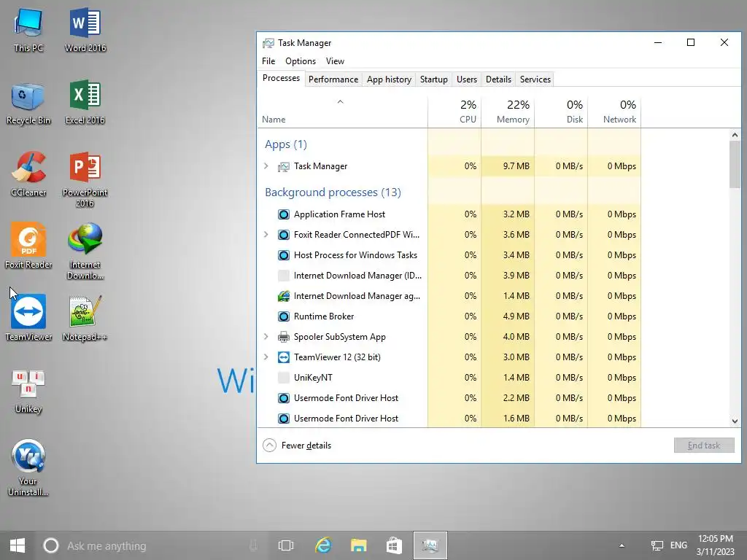This screenshot has height=560, width=747.
Task: Switch to the Services tab
Action: tap(535, 79)
